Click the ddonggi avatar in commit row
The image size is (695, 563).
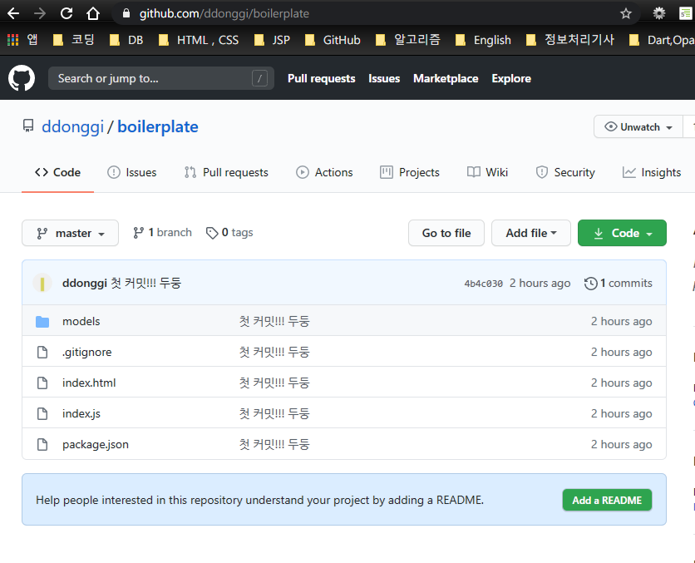pyautogui.click(x=42, y=284)
